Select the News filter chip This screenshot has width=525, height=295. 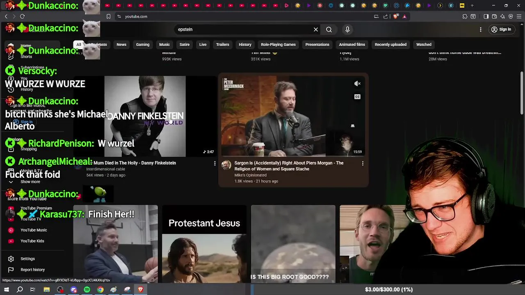pos(121,45)
